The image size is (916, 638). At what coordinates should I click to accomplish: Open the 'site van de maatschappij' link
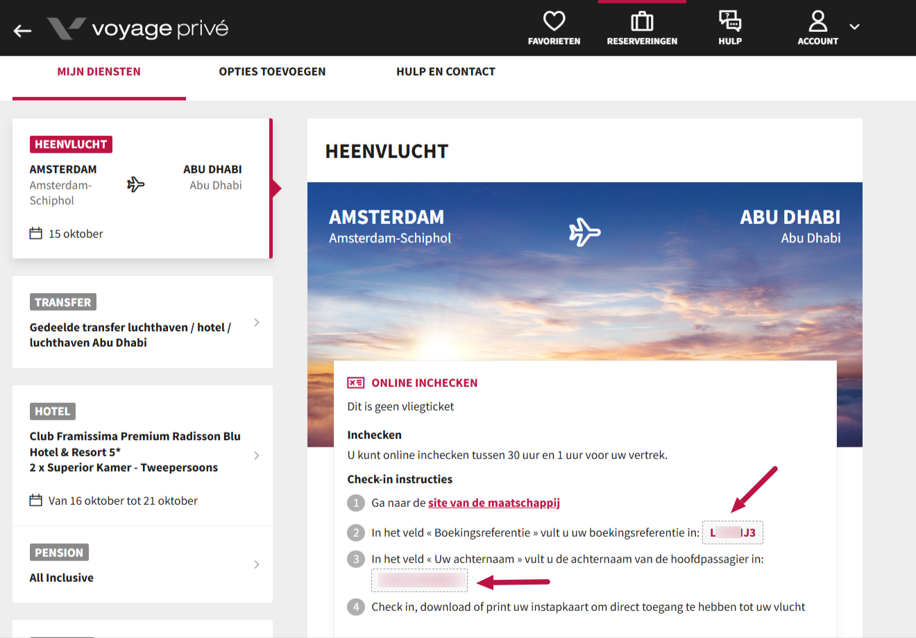coord(493,503)
